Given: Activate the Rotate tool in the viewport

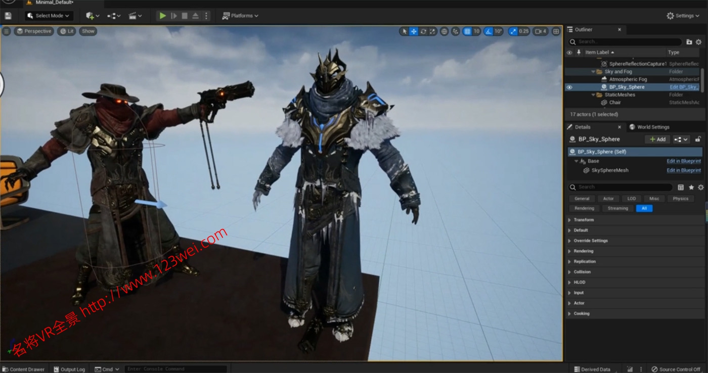Looking at the screenshot, I should coord(423,31).
